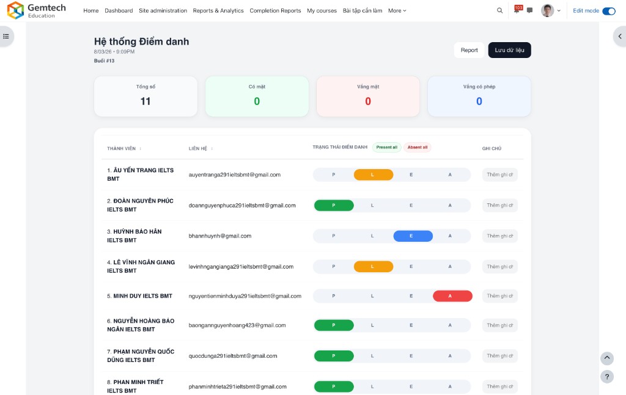Viewport: 626px width, 395px height.
Task: Expand the profile dropdown chevron
Action: [x=558, y=10]
